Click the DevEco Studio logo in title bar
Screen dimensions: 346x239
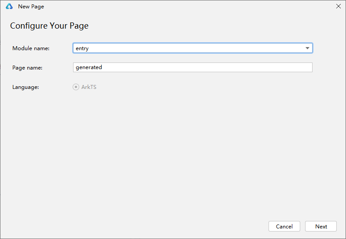(x=9, y=7)
